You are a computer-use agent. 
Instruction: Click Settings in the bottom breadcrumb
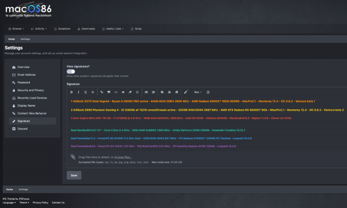(x=23, y=189)
